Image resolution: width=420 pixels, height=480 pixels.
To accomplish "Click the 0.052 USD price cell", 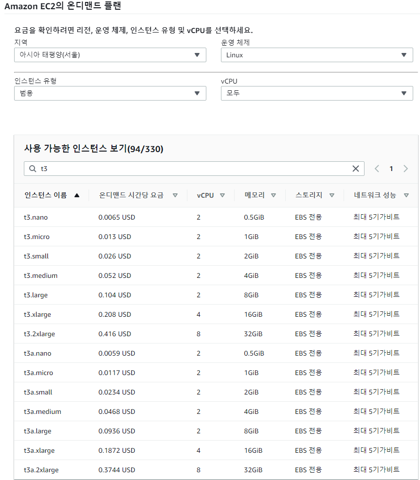I will 115,275.
